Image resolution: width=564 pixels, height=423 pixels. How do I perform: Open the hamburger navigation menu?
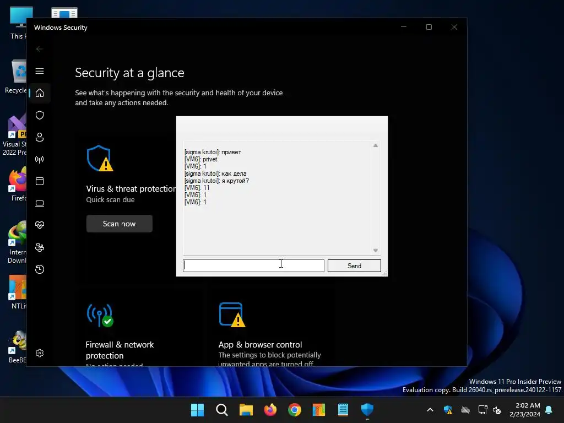[x=40, y=71]
